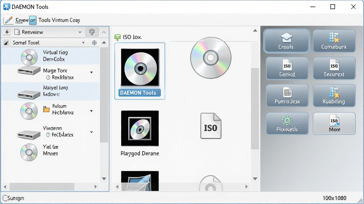Click the folder icon next to Fidtum
The height and width of the screenshot is (204, 364).
click(x=47, y=109)
